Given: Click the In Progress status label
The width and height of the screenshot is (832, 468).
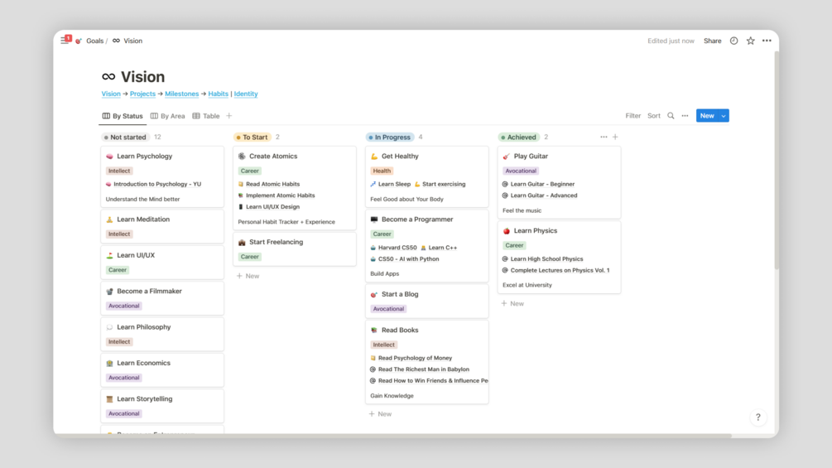Looking at the screenshot, I should coord(389,137).
